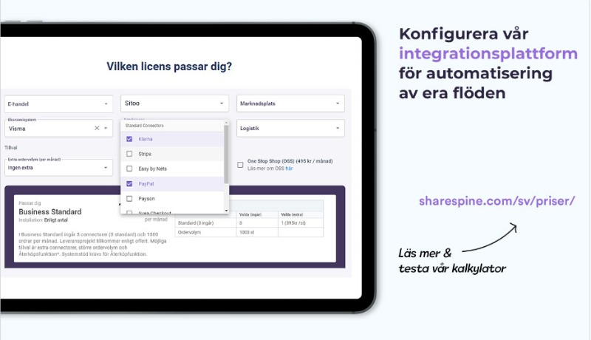Open the Sitoo dropdown
Image resolution: width=591 pixels, height=340 pixels.
point(174,103)
